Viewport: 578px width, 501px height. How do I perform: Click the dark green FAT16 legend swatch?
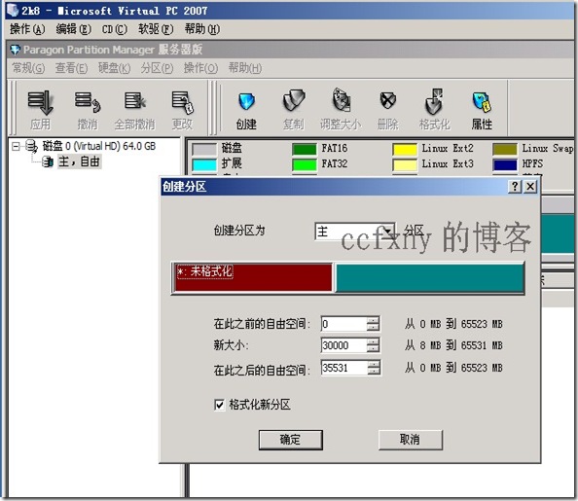click(x=305, y=149)
